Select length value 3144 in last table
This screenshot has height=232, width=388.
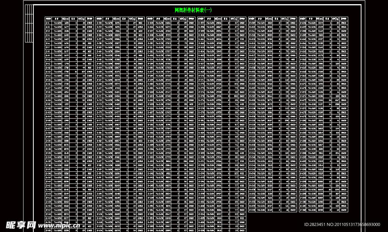pos(320,23)
